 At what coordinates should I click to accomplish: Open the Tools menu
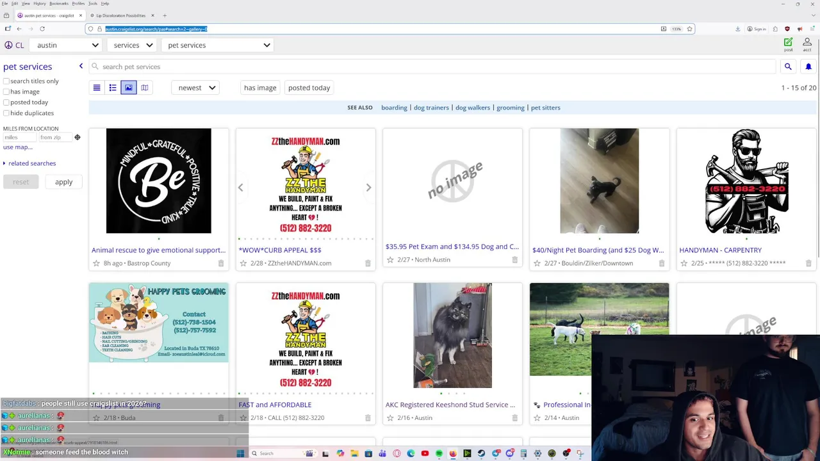tap(93, 3)
